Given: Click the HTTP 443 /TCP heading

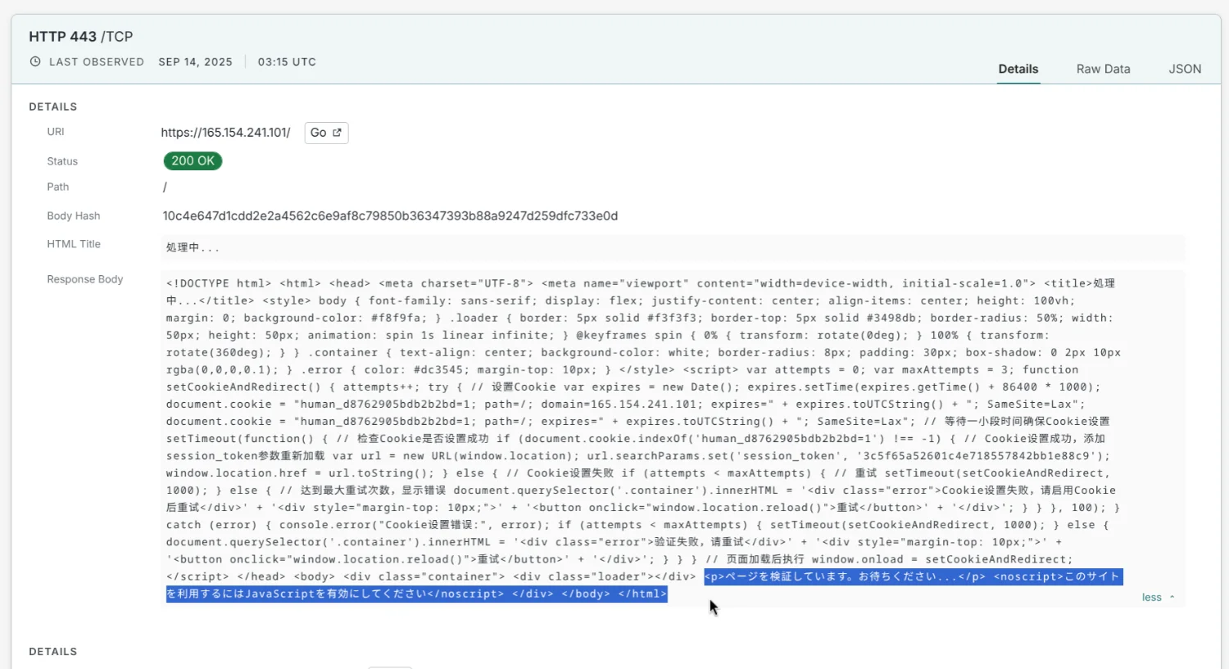Looking at the screenshot, I should click(81, 36).
